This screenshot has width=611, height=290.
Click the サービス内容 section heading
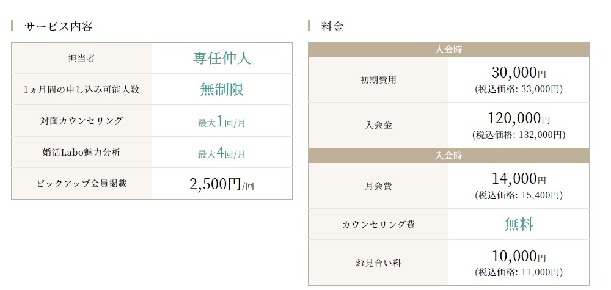[x=58, y=26]
